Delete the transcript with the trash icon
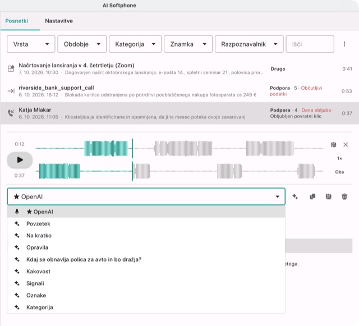 click(344, 196)
